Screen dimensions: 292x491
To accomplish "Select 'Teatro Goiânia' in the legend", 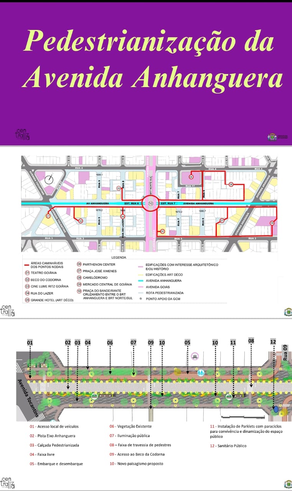I will 43,272.
